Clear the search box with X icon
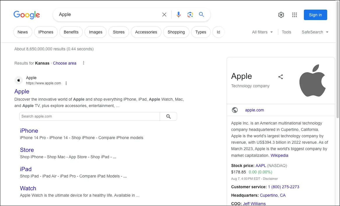 (x=164, y=15)
